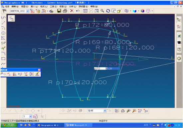Viewport: 183px width, 128px height.
Task: Click the Rotate view icon
Action: (108, 11)
